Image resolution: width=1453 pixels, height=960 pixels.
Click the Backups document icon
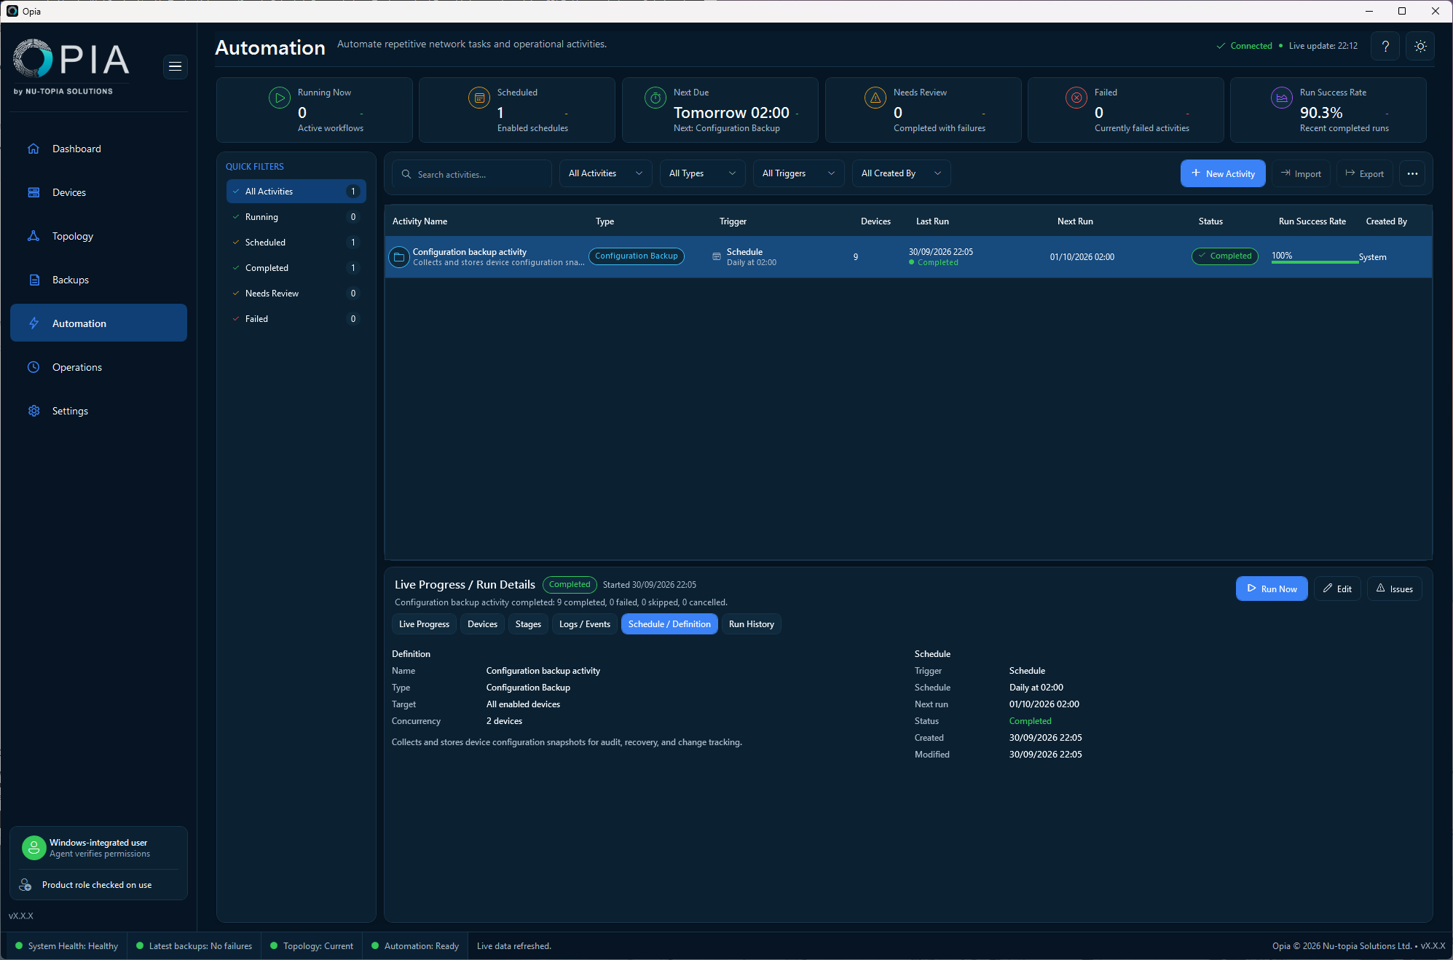34,280
